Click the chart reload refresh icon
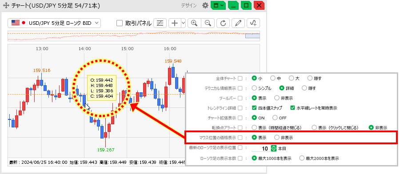The image size is (400, 174). tap(223, 23)
